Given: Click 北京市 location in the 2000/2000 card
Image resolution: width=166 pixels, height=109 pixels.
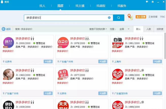Looking at the screenshot, I should tap(8, 61).
